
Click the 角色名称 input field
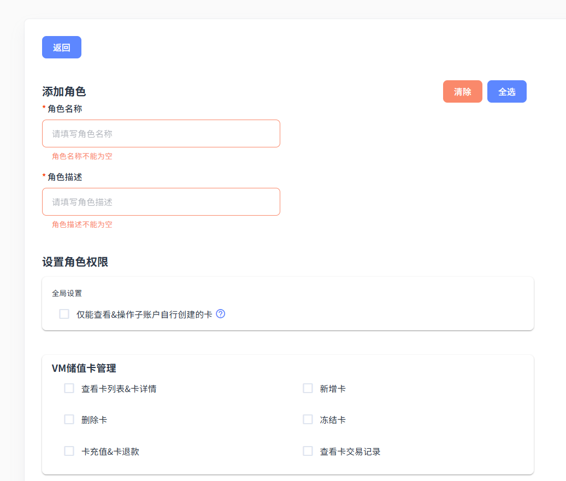[161, 133]
